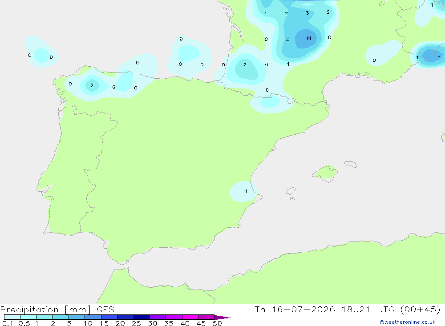Click the '10' legend scale label
This screenshot has height=326, width=445.
[88, 323]
